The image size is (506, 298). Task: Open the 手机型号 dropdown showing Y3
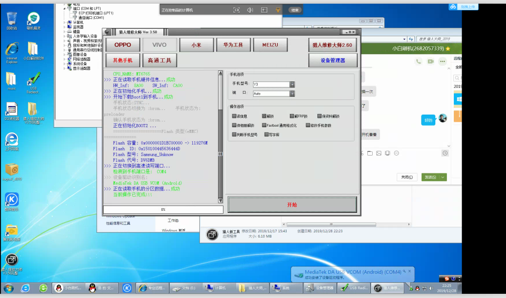[293, 84]
